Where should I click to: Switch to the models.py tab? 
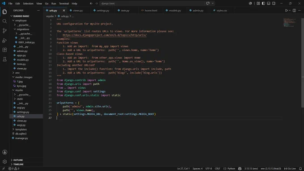[x=175, y=10]
